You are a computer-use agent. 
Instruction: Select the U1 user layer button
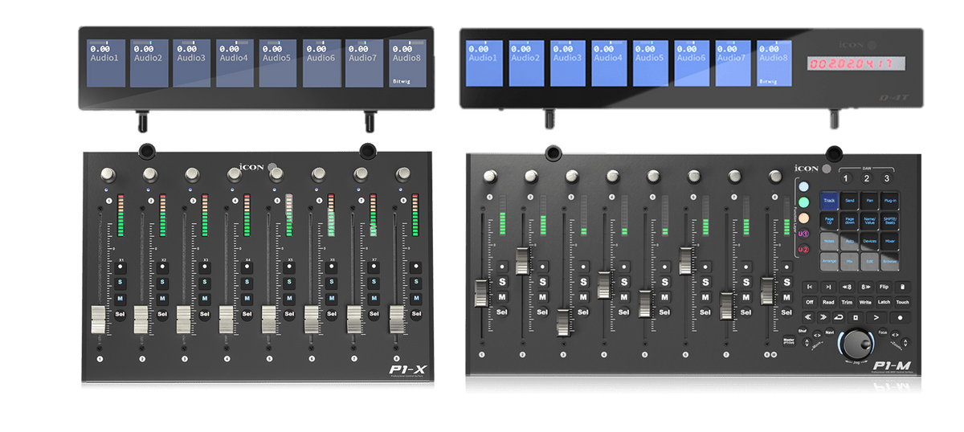click(x=803, y=234)
